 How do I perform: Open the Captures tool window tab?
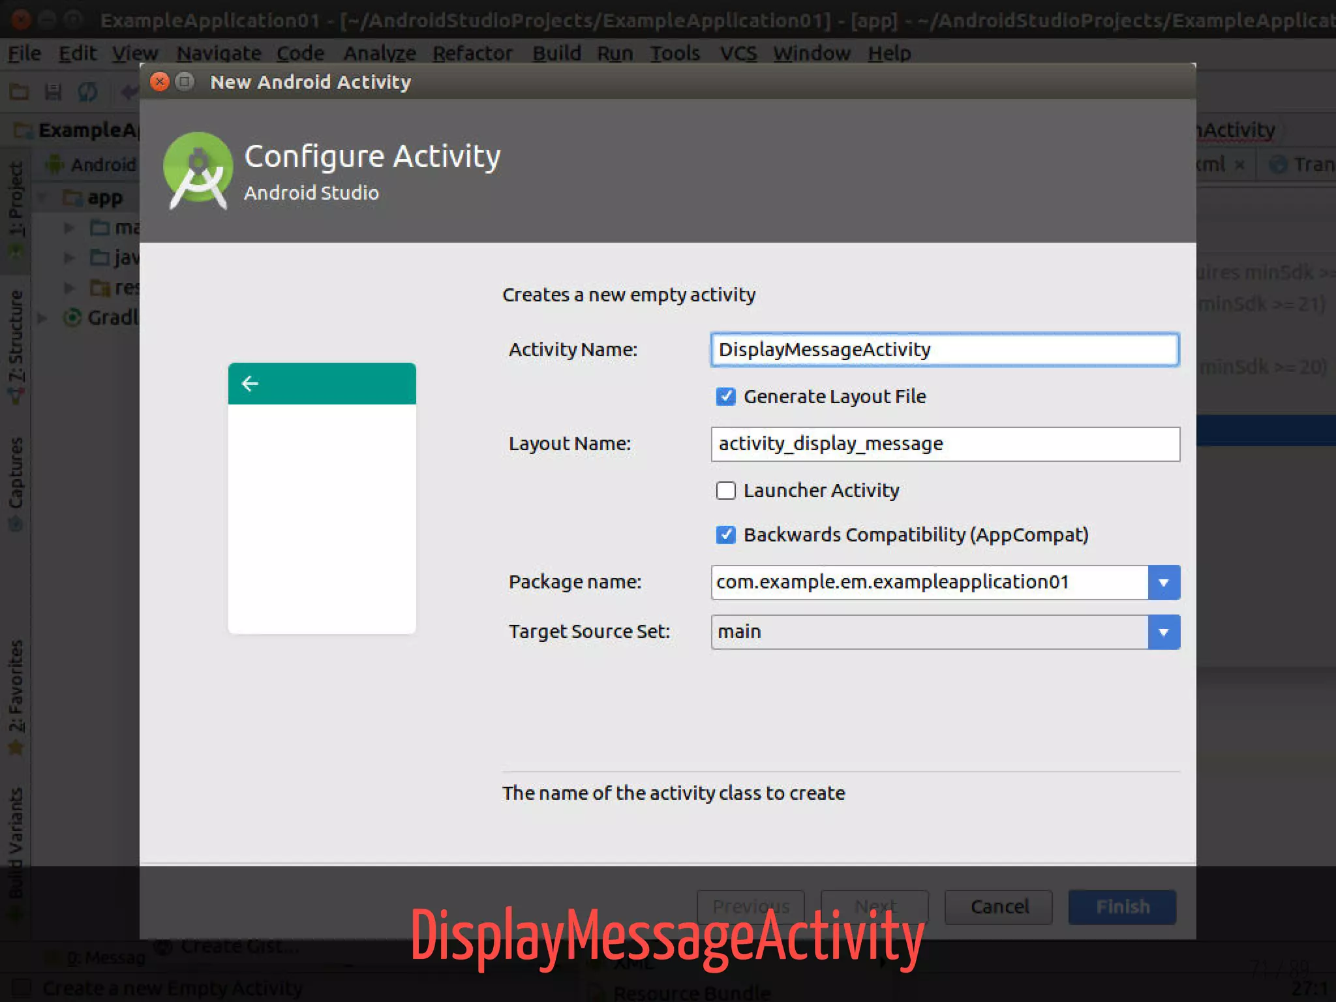pos(16,483)
